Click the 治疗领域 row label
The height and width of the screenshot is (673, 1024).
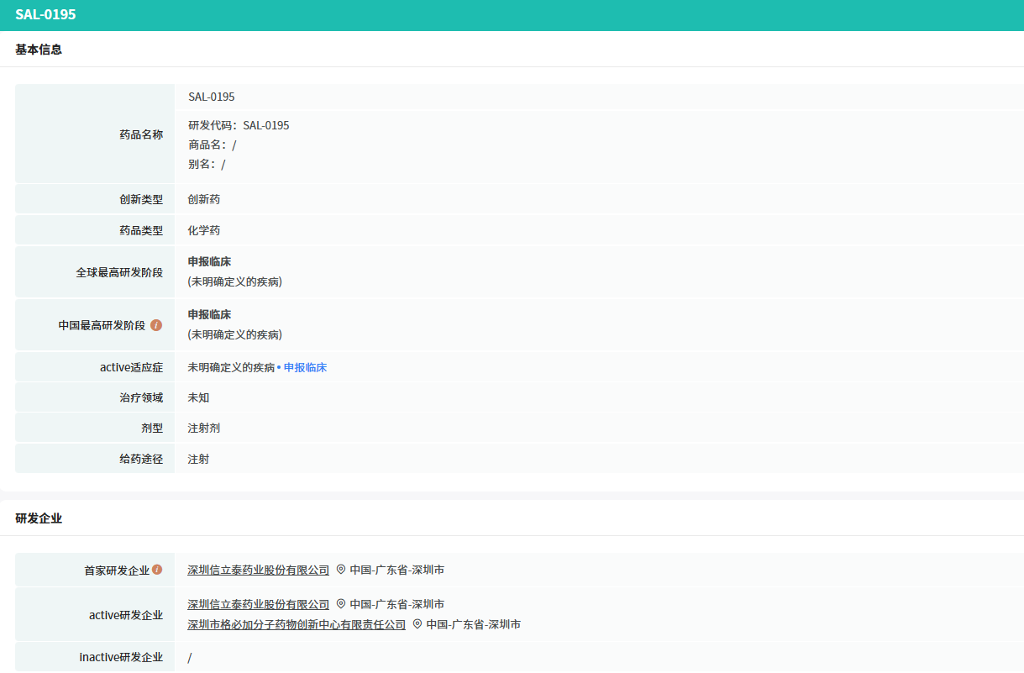(x=141, y=397)
